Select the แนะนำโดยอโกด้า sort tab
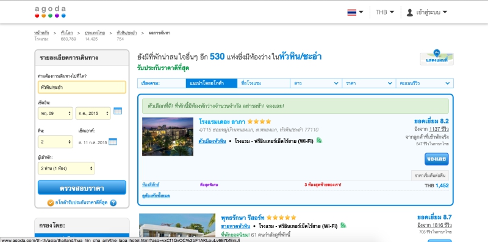Viewport: 488px width, 242px height. point(211,83)
